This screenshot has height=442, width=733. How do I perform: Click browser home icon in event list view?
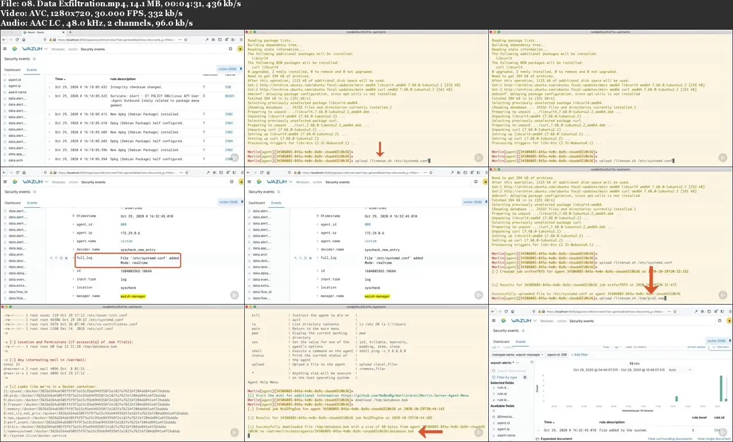click(x=23, y=40)
